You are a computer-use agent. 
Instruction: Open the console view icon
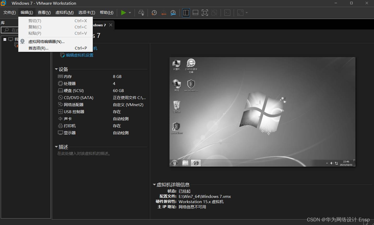[x=227, y=13]
